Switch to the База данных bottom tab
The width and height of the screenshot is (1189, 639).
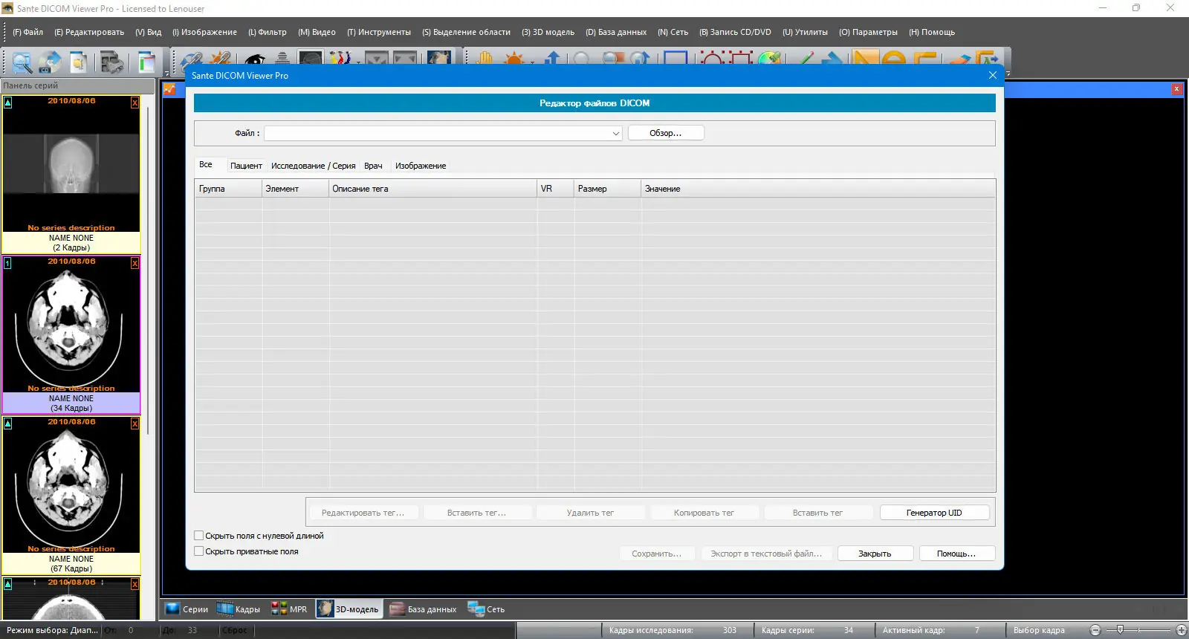(423, 609)
